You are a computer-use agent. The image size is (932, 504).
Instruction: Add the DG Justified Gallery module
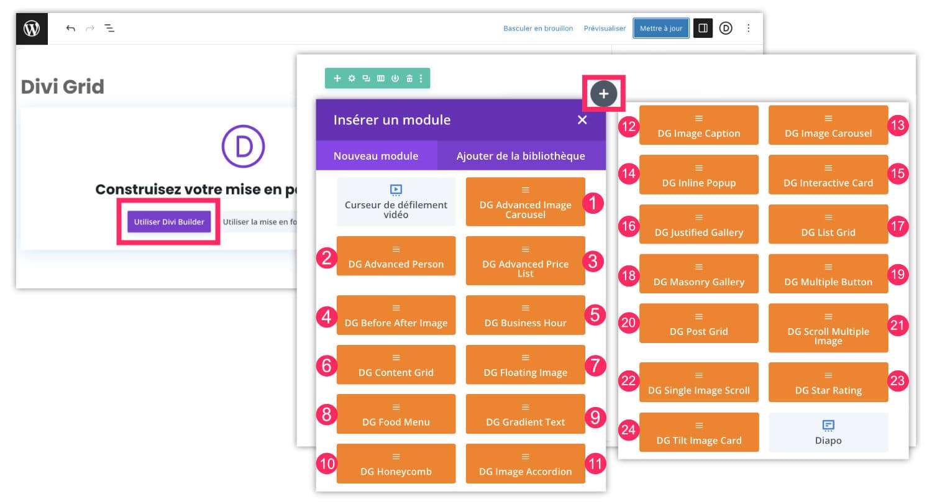[x=699, y=224]
